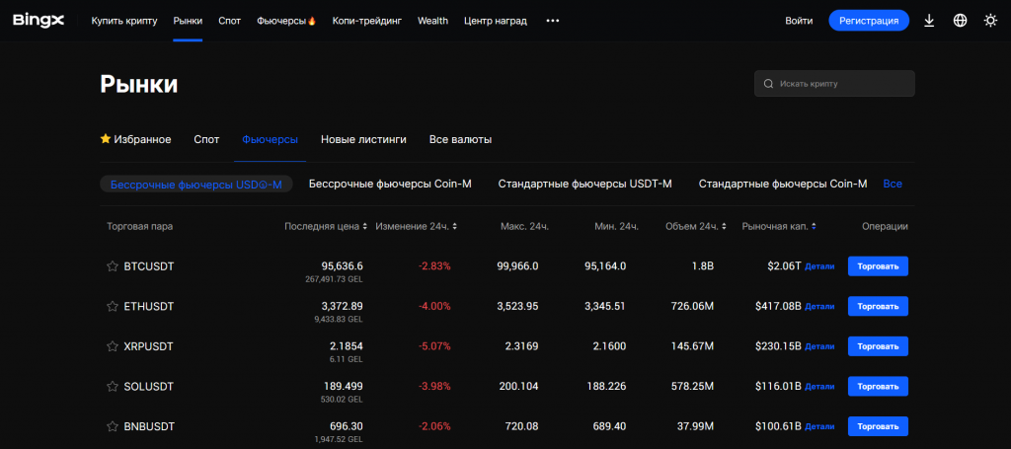The height and width of the screenshot is (449, 1011).
Task: Sort by Последняя цена column
Action: point(325,226)
